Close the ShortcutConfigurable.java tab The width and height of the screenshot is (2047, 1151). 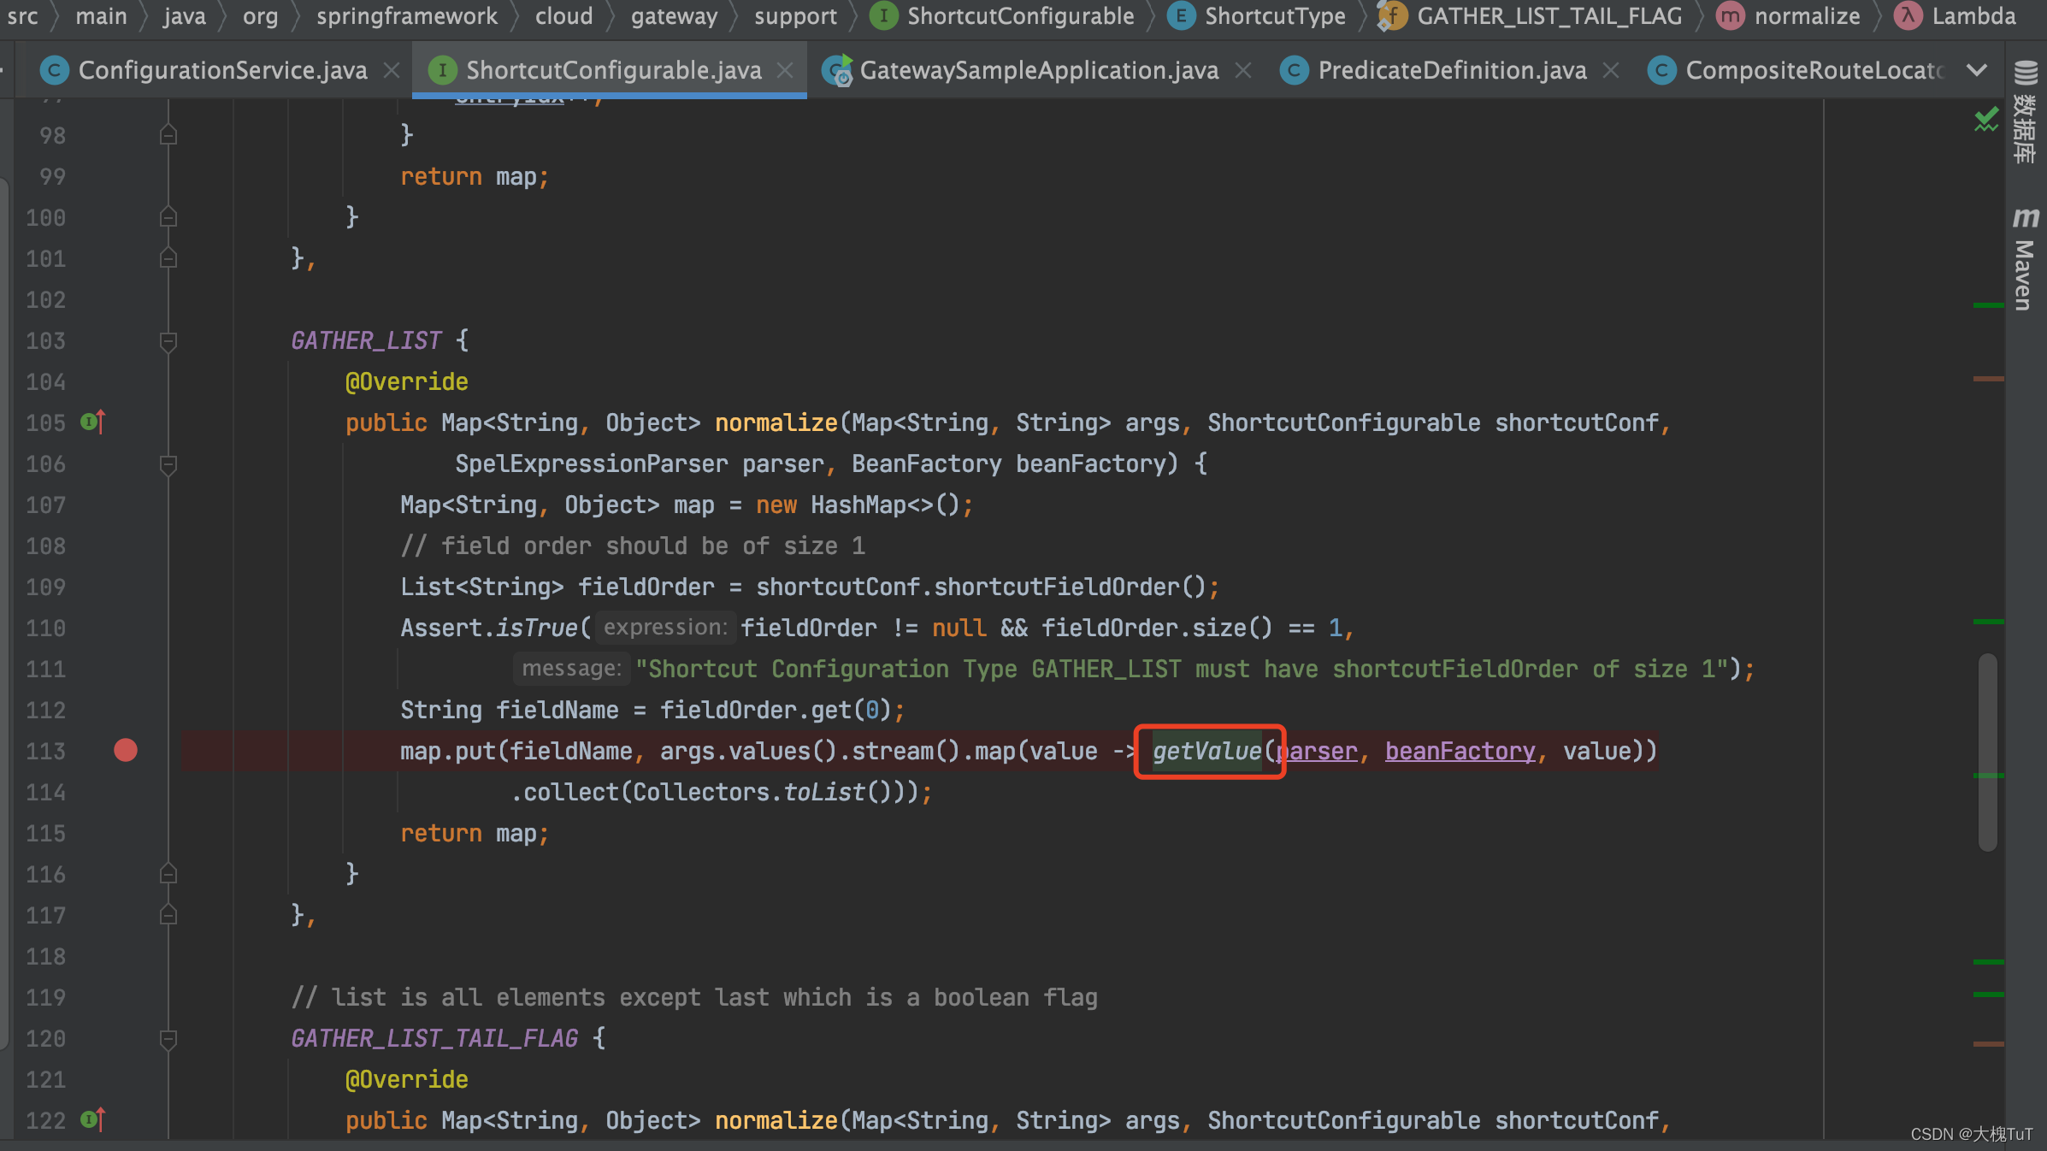(785, 70)
